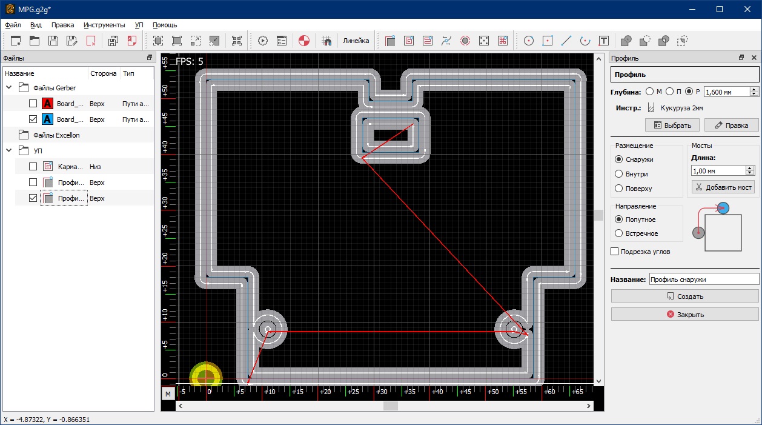Toggle checkbox of blue Board_ Gerber file
This screenshot has height=425, width=762.
[33, 119]
